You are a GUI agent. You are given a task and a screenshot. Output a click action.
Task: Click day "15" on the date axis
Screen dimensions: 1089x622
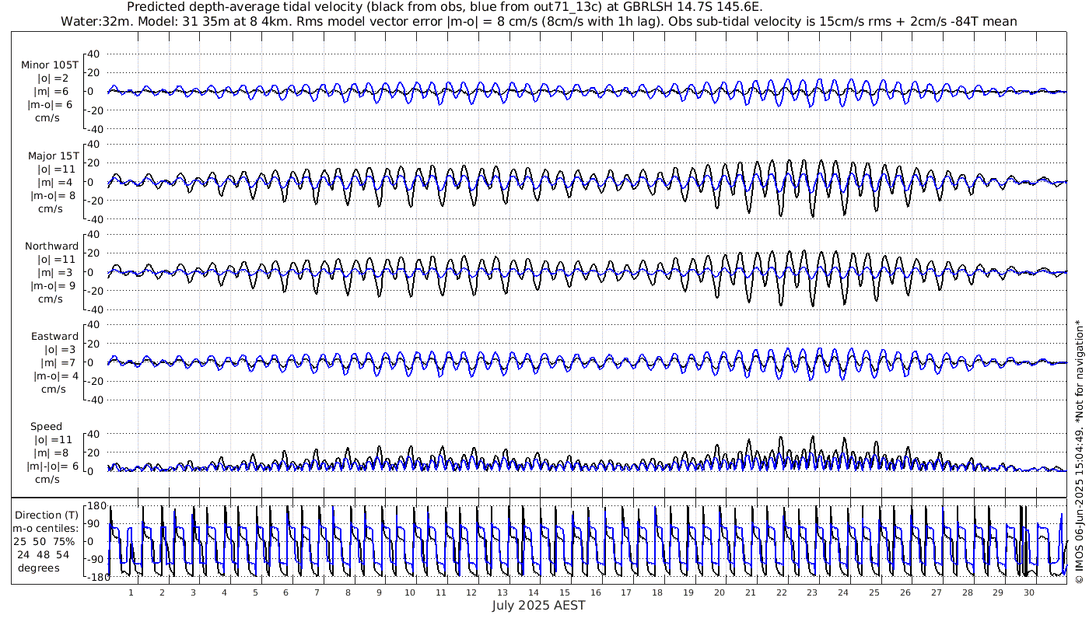click(565, 592)
